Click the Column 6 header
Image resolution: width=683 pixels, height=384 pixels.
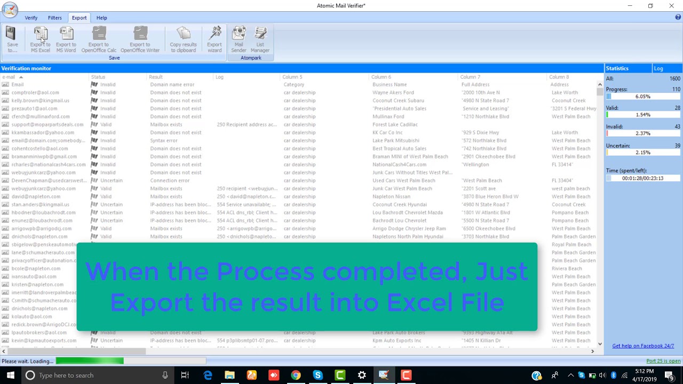coord(414,77)
